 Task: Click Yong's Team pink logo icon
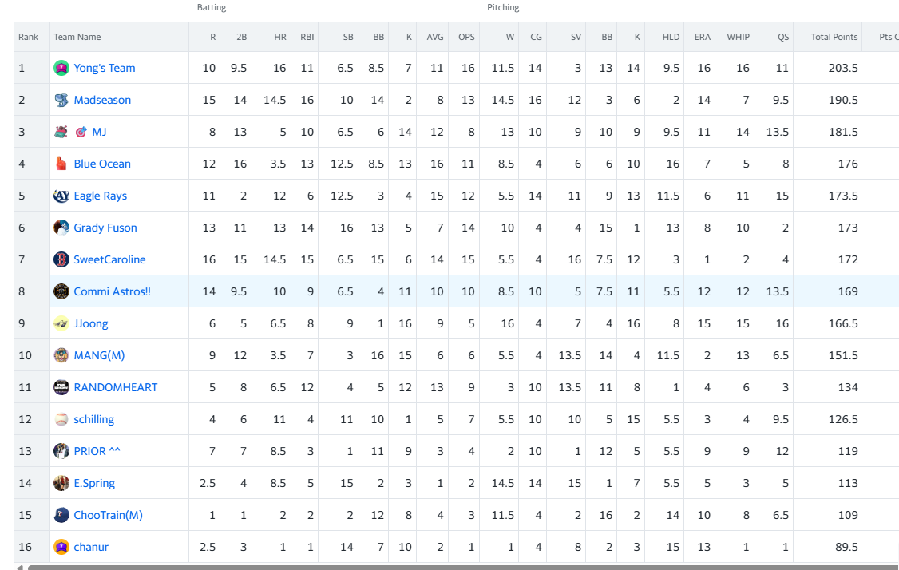tap(61, 68)
